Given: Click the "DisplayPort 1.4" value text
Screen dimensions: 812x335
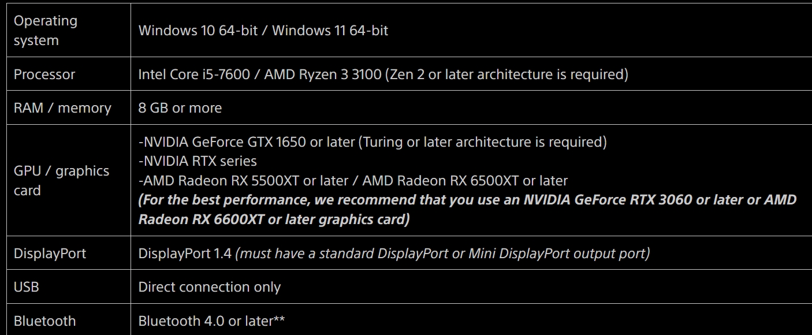Looking at the screenshot, I should point(184,254).
